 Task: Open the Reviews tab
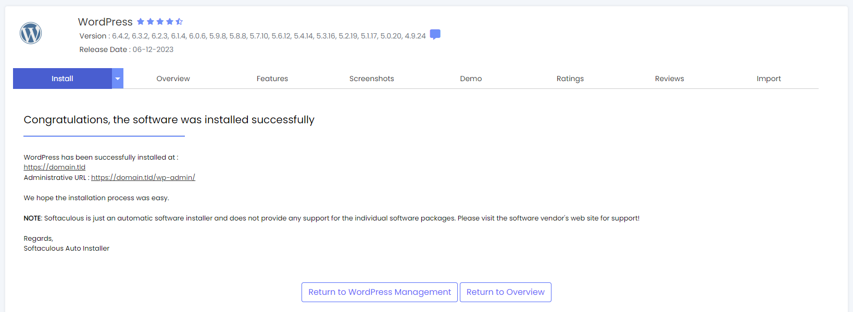669,79
